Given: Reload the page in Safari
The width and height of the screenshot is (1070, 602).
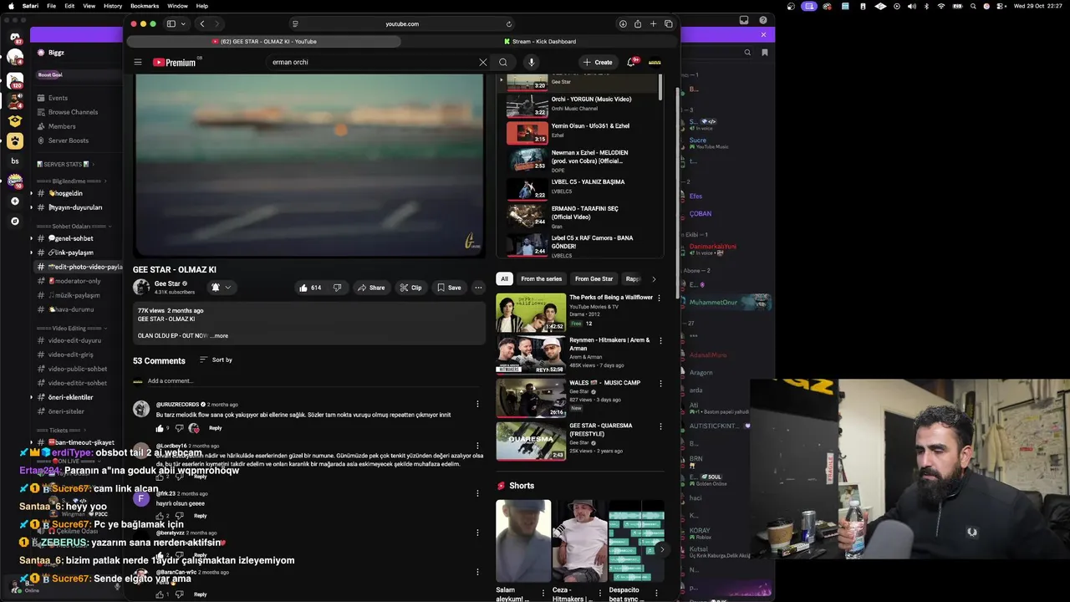Looking at the screenshot, I should 508,24.
